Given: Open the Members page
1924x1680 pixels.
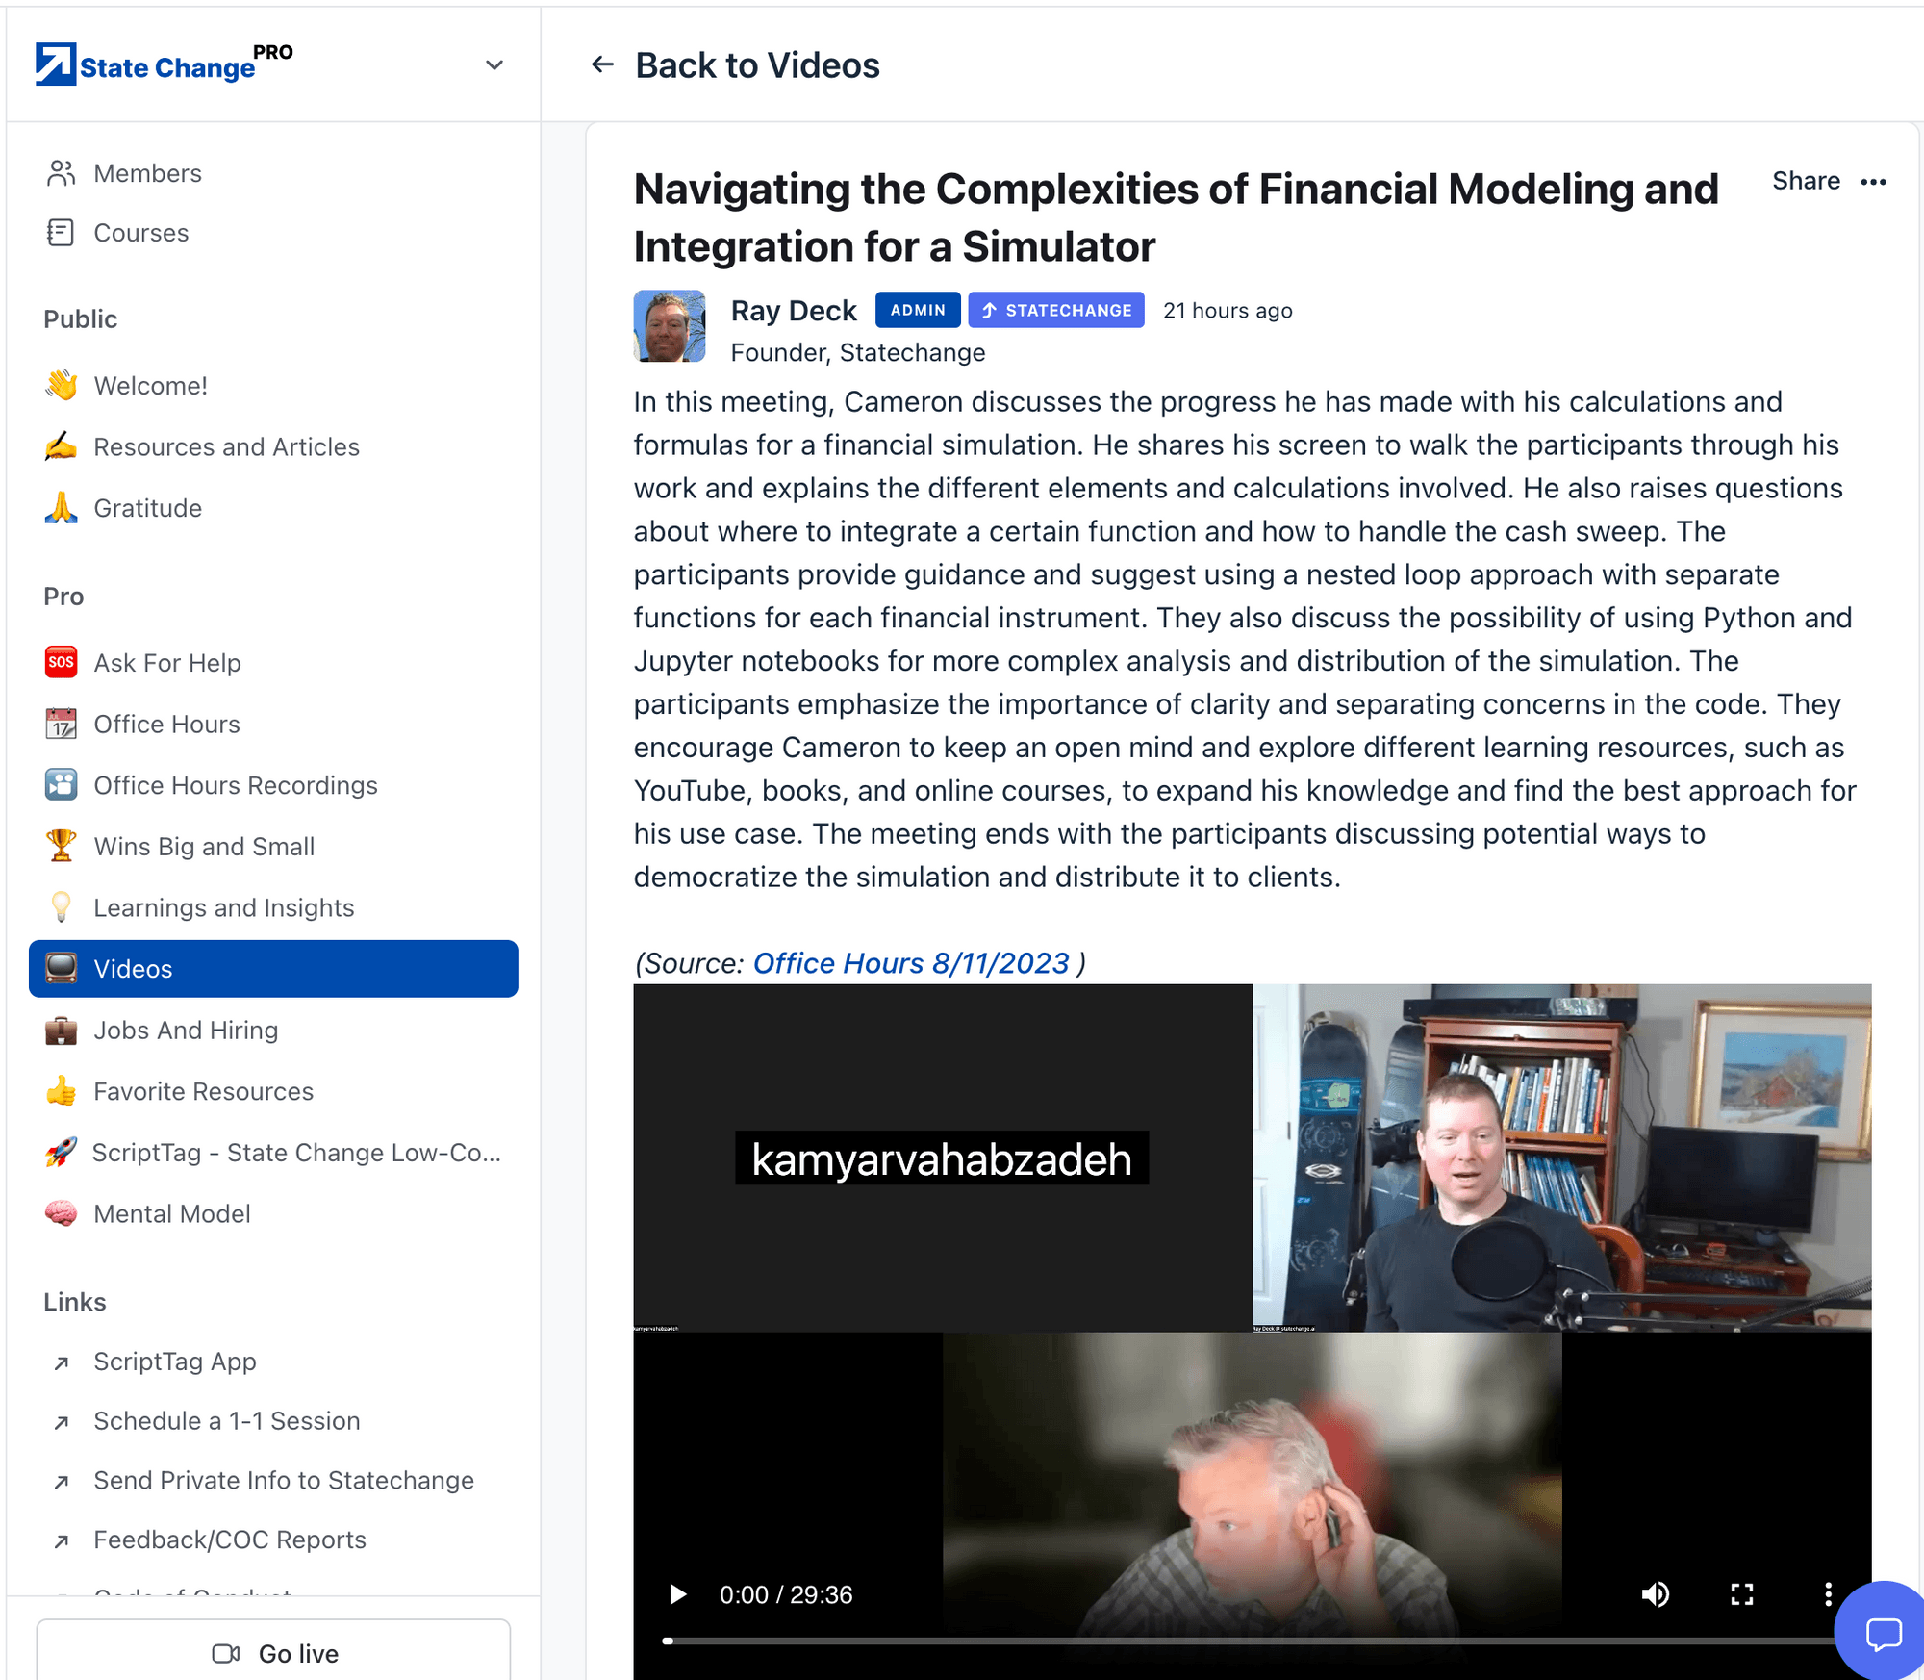Looking at the screenshot, I should (x=147, y=173).
